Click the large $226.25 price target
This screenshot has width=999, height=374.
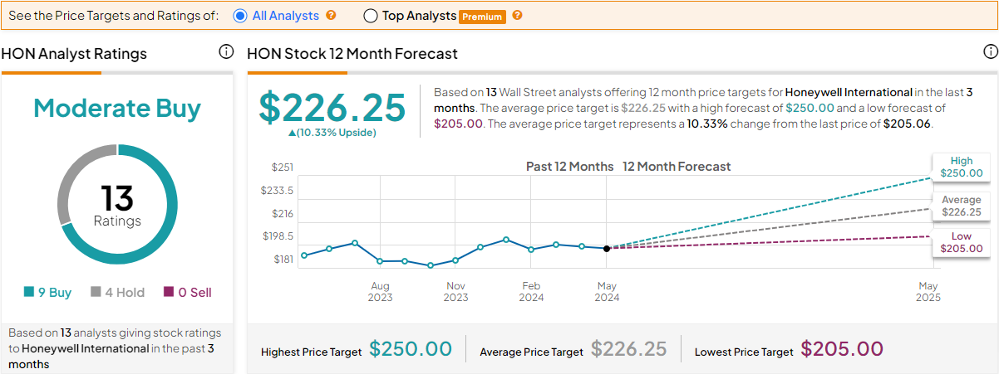332,108
